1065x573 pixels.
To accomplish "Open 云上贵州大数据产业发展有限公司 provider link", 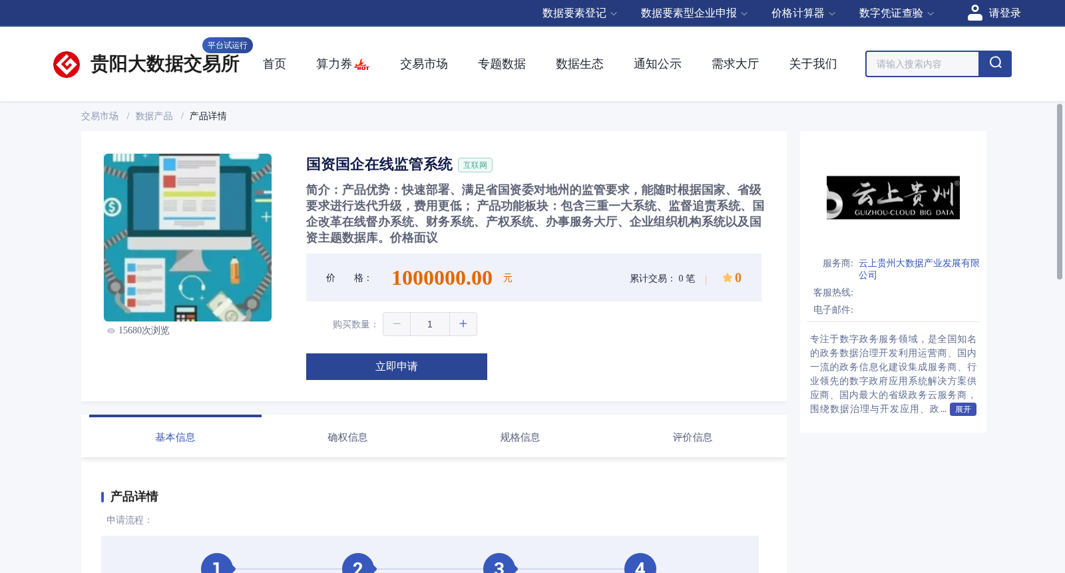I will 919,269.
